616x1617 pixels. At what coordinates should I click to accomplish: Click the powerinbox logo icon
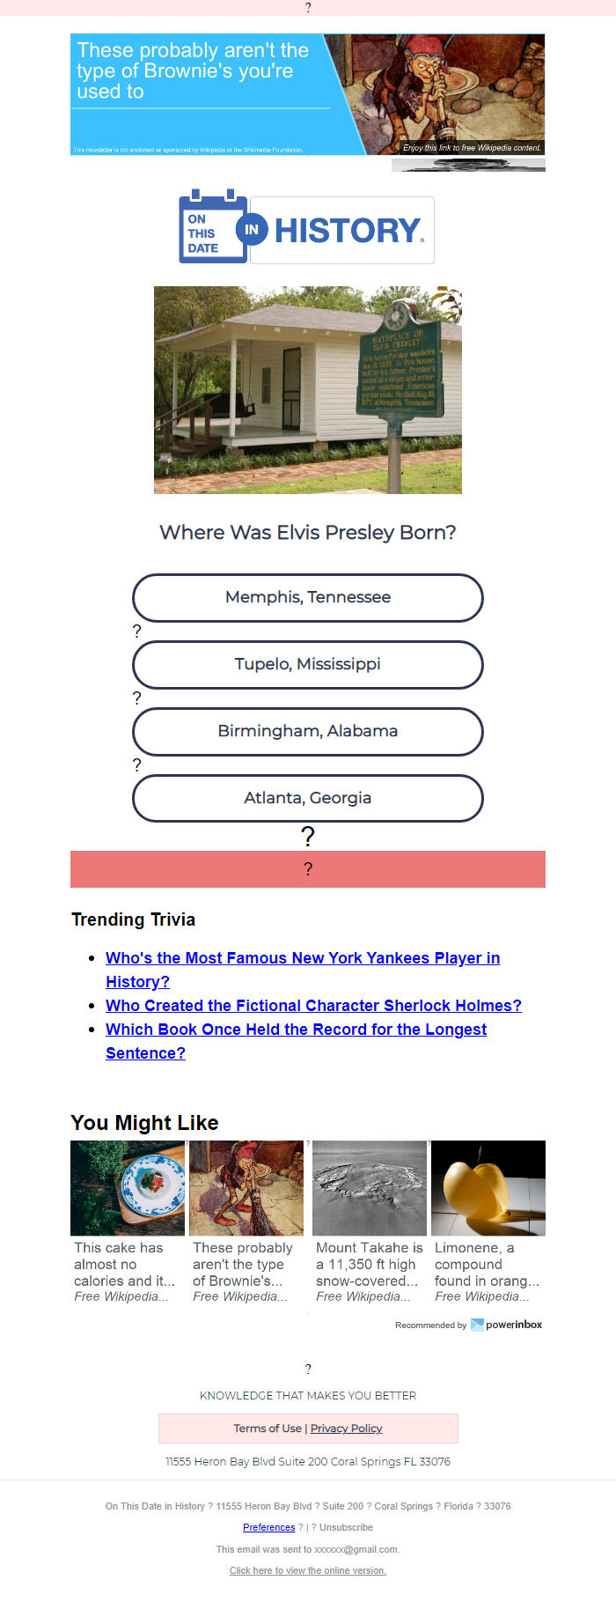pyautogui.click(x=477, y=1325)
